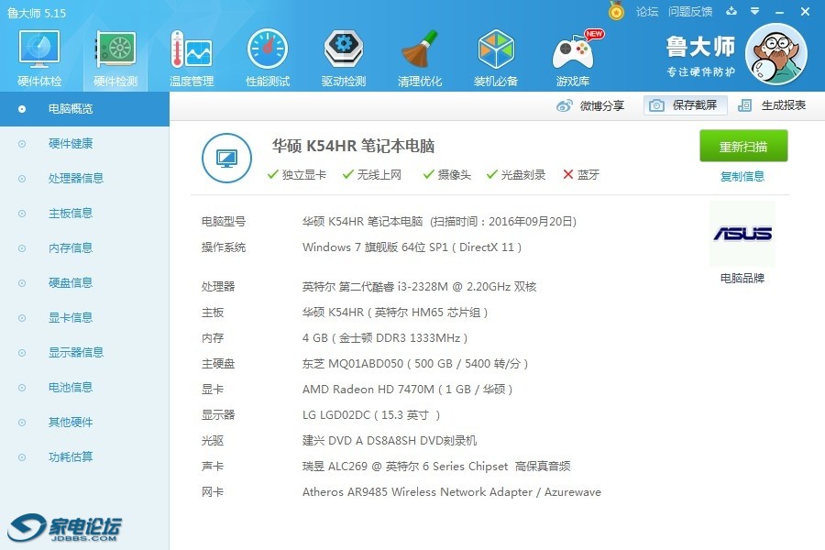
Task: Select the 硬件检测 hardware detection icon
Action: [115, 58]
